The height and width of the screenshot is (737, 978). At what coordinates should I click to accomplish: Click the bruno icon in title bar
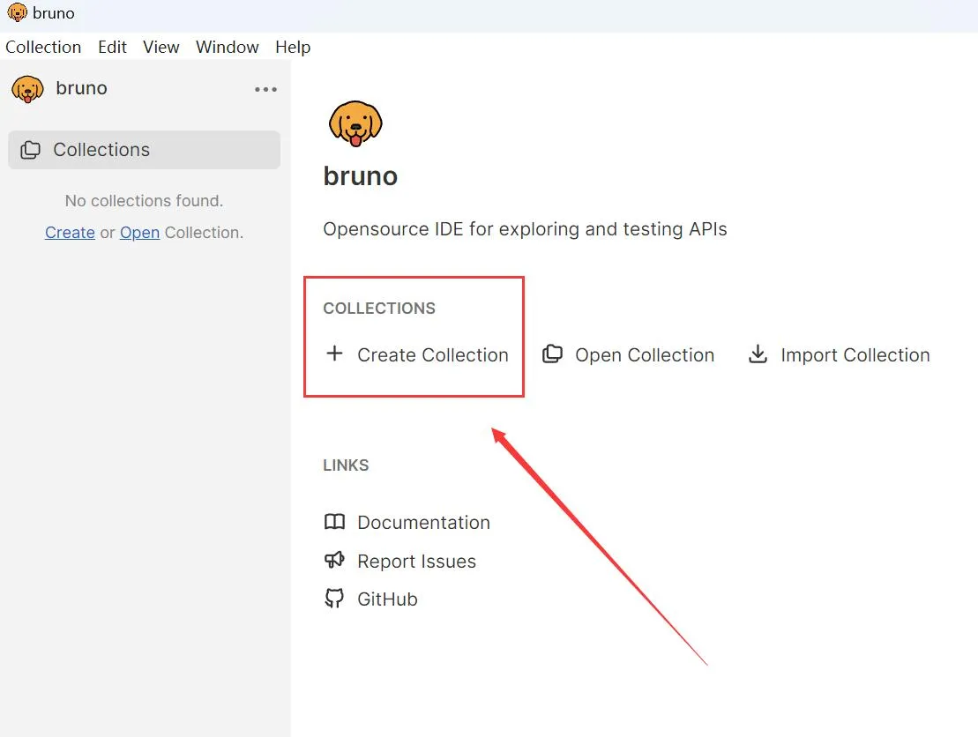[17, 13]
